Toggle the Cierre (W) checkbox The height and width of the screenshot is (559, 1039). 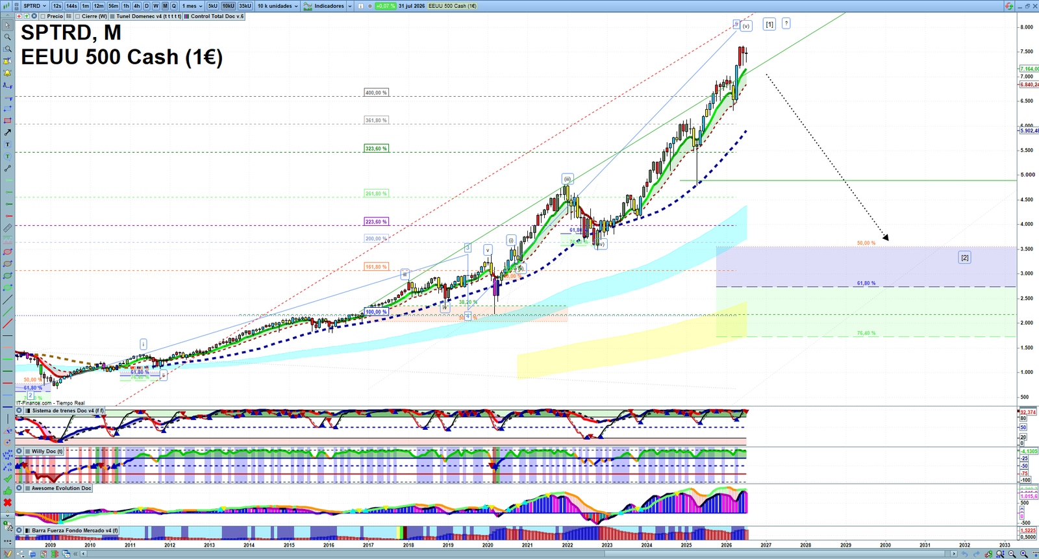(77, 16)
